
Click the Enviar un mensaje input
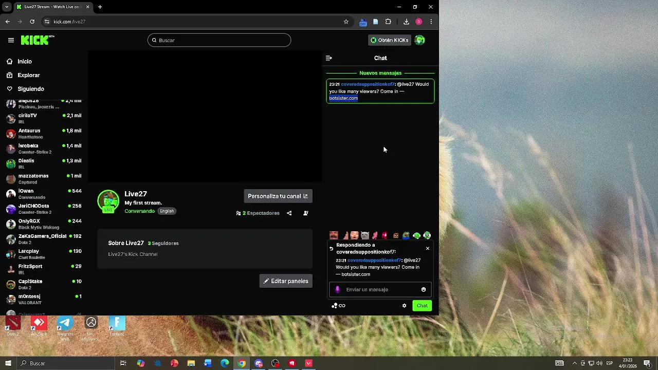coord(380,289)
